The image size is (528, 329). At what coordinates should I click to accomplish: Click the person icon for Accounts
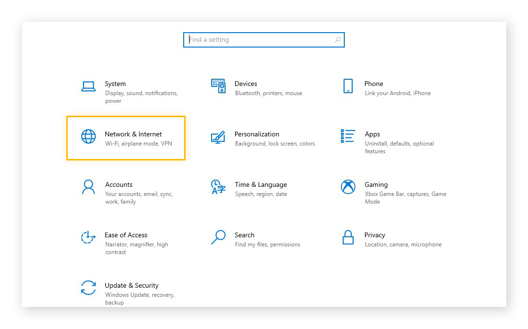click(x=88, y=187)
